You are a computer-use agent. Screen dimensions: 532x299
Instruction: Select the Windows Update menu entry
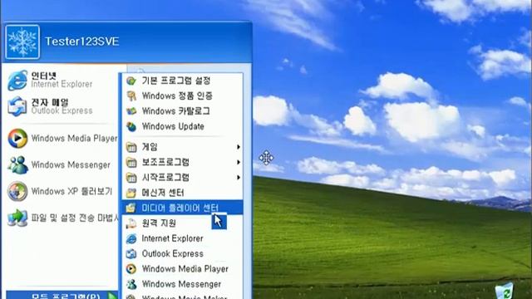(x=183, y=126)
